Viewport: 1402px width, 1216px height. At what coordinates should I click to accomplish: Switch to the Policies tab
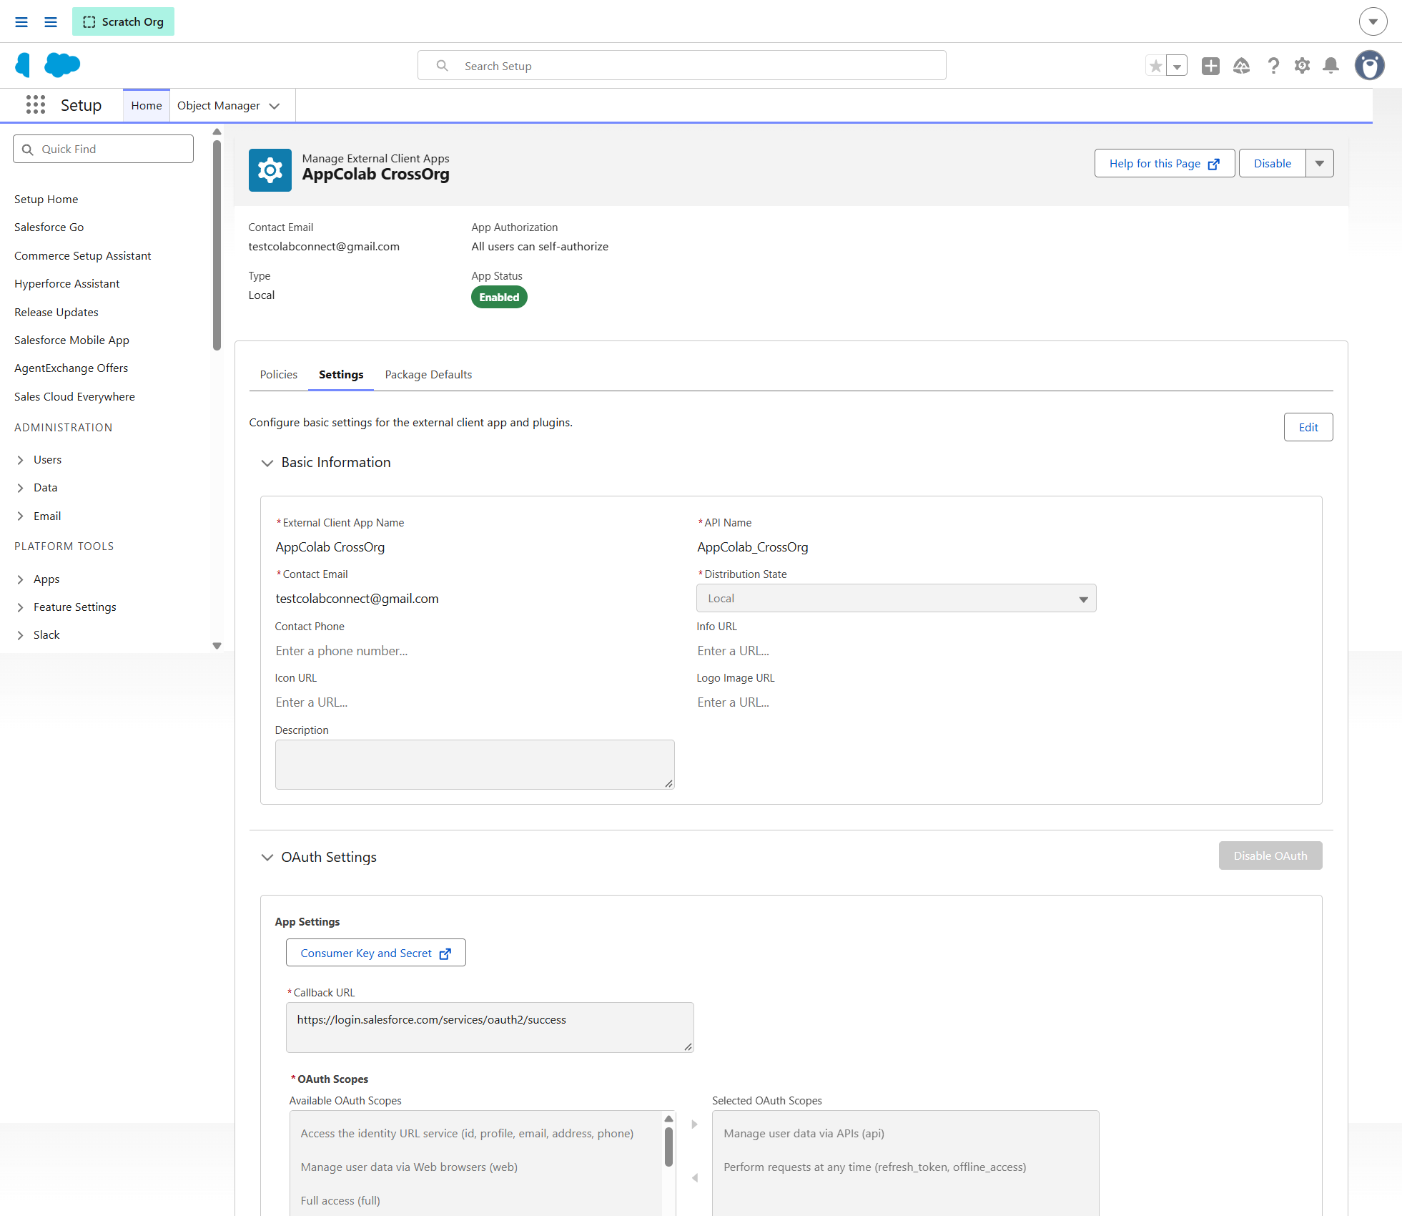coord(279,374)
